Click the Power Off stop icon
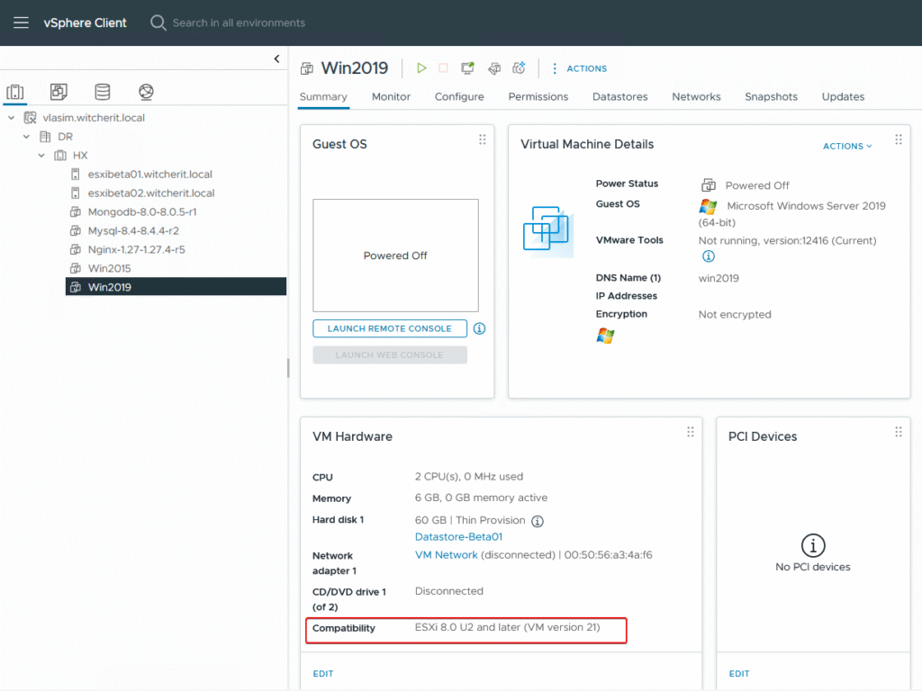 tap(443, 68)
